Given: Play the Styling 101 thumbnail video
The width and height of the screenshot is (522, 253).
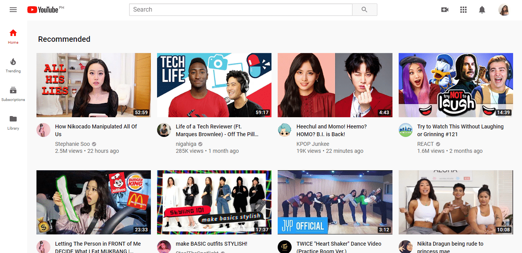Looking at the screenshot, I should point(214,202).
